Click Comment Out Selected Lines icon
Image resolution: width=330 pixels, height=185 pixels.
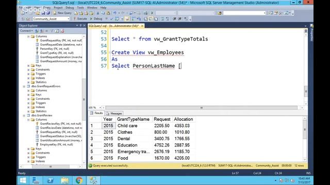coord(162,18)
